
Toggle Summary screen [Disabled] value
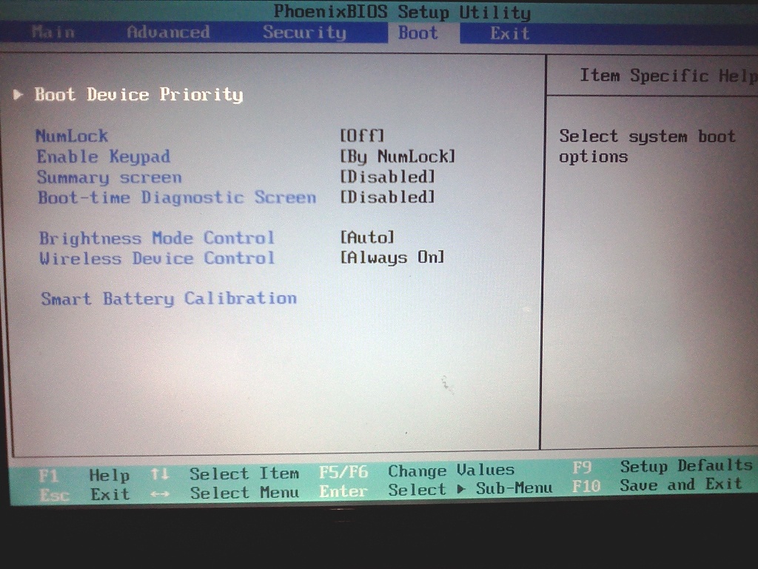[x=387, y=176]
